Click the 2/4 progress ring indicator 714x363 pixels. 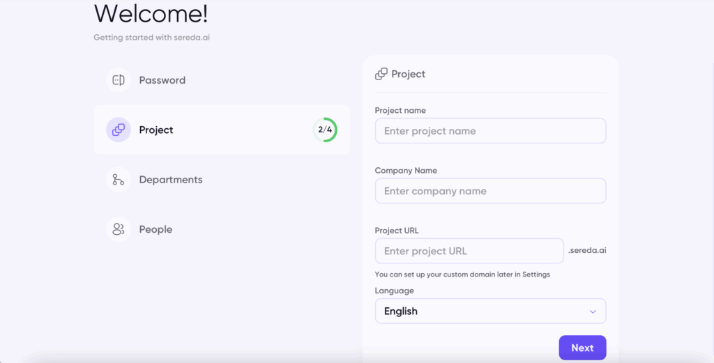pos(325,130)
